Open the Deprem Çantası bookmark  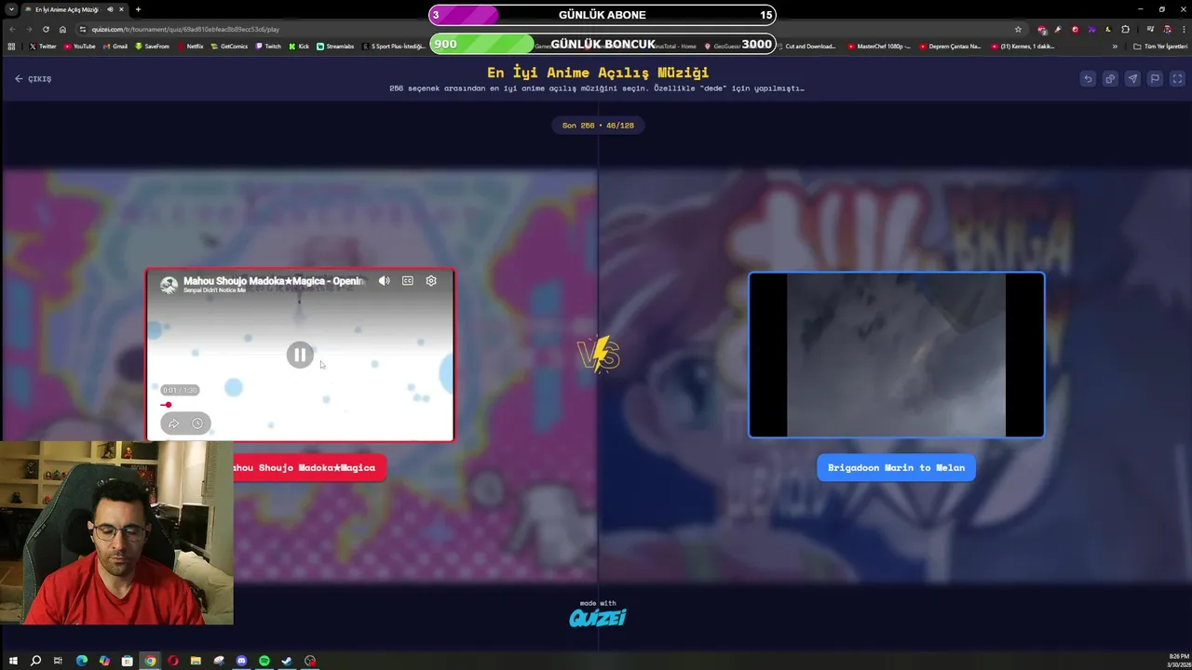[x=950, y=46]
